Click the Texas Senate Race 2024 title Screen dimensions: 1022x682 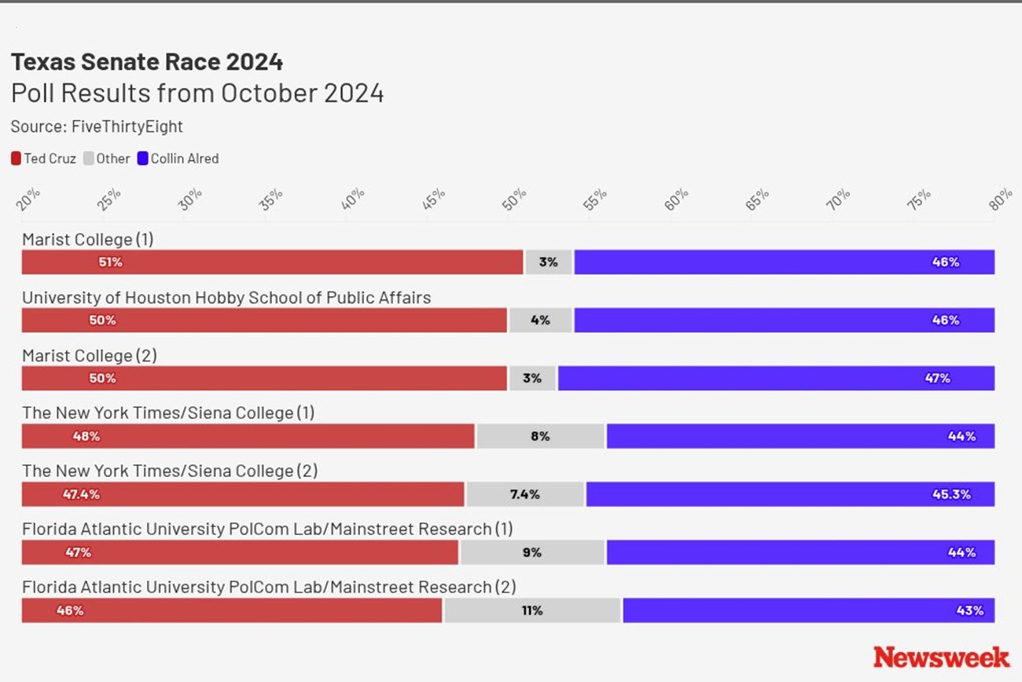pos(147,62)
